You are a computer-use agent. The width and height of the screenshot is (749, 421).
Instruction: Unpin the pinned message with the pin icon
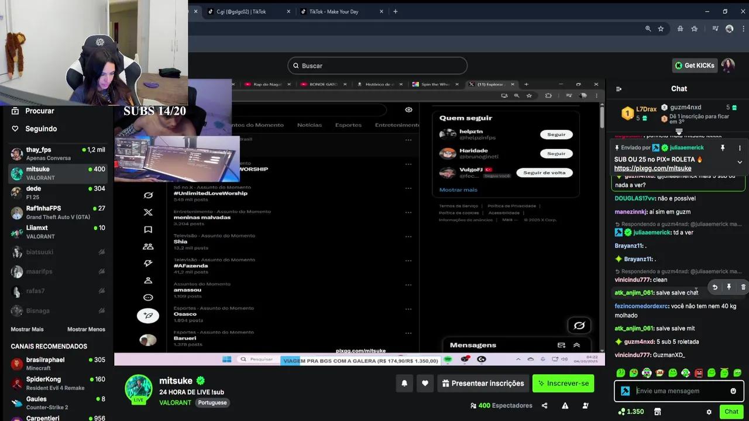723,148
